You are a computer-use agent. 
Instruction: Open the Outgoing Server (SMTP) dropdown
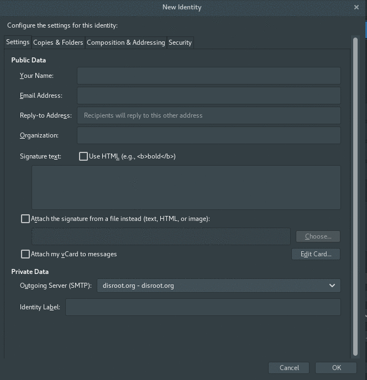(x=218, y=286)
